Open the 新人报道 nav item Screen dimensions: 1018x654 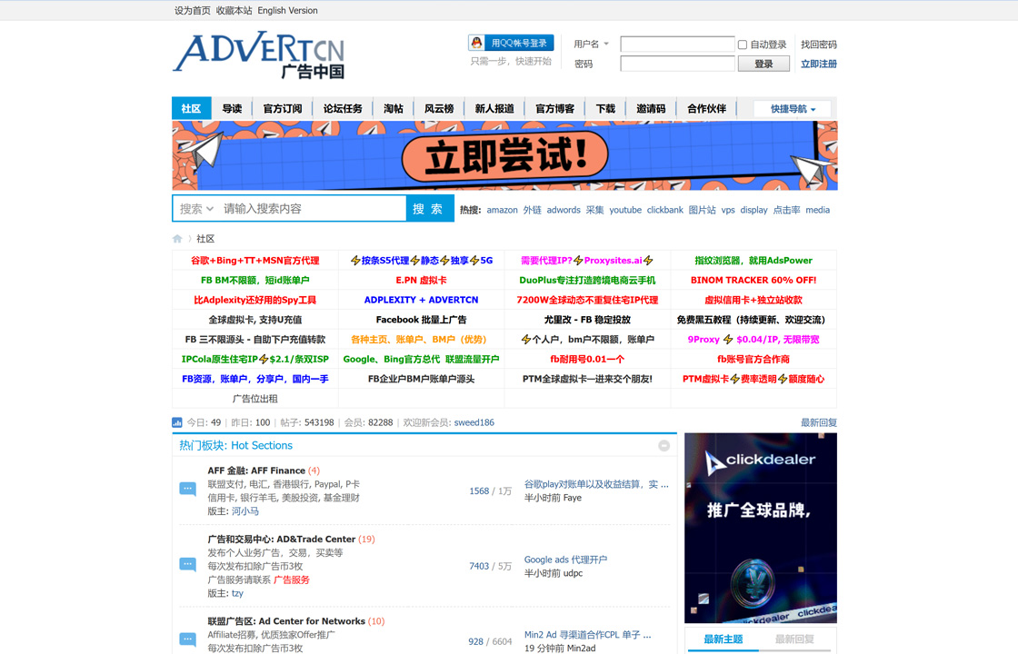pyautogui.click(x=494, y=108)
